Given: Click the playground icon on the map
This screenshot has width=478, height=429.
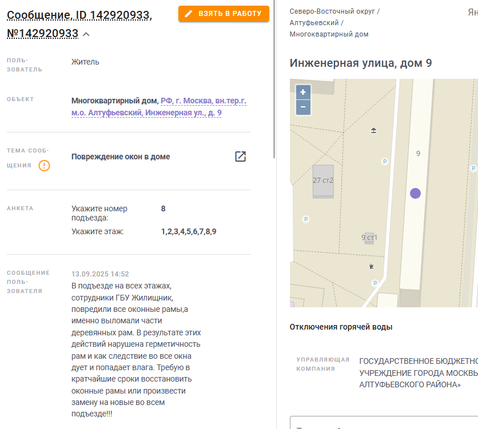Looking at the screenshot, I should (x=373, y=131).
